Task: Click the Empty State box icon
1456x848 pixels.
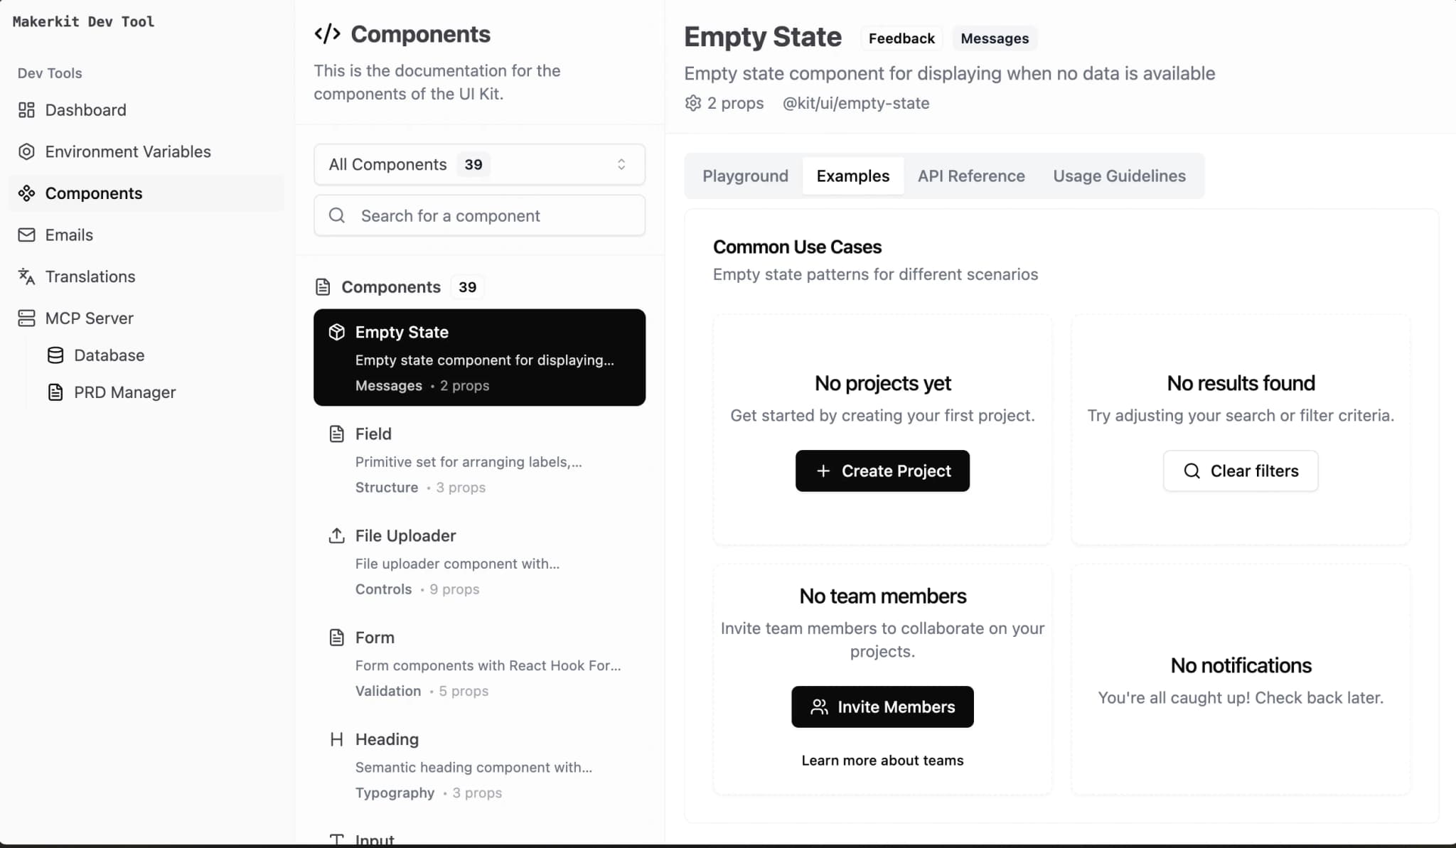Action: point(337,331)
